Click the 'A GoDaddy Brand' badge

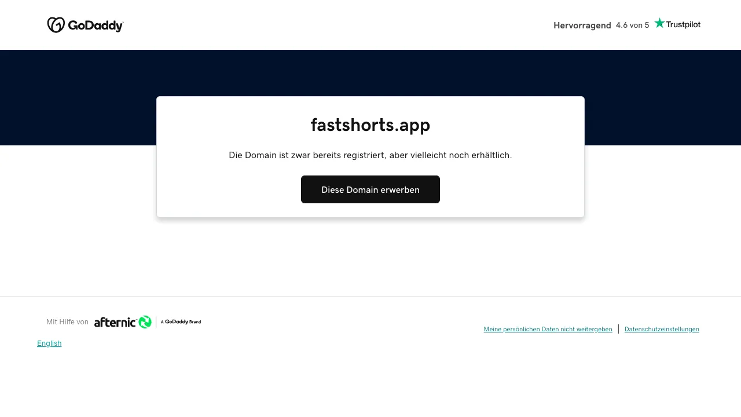coord(180,322)
